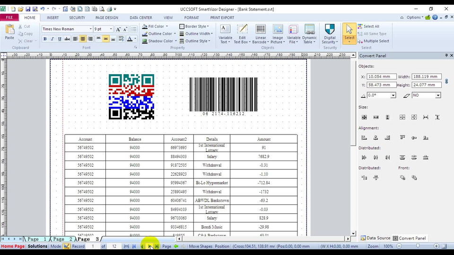Select the Page 2 sheet tab
This screenshot has width=454, height=255.
click(x=62, y=239)
